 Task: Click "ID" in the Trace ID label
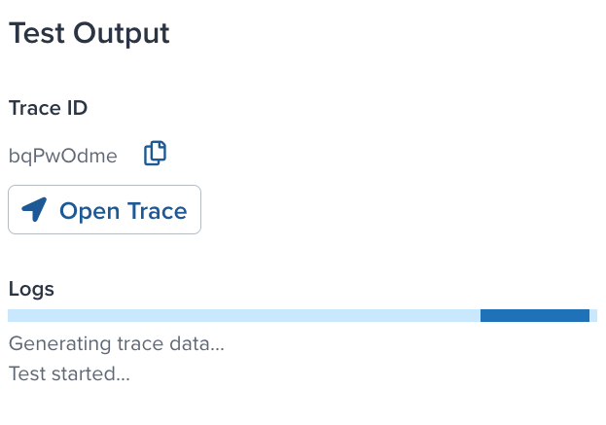pos(76,108)
